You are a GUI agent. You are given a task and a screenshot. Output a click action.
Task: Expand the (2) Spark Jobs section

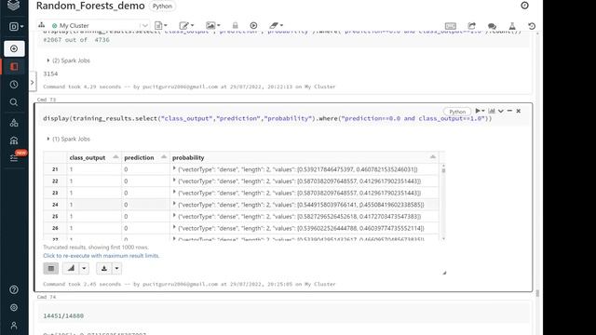pyautogui.click(x=68, y=60)
